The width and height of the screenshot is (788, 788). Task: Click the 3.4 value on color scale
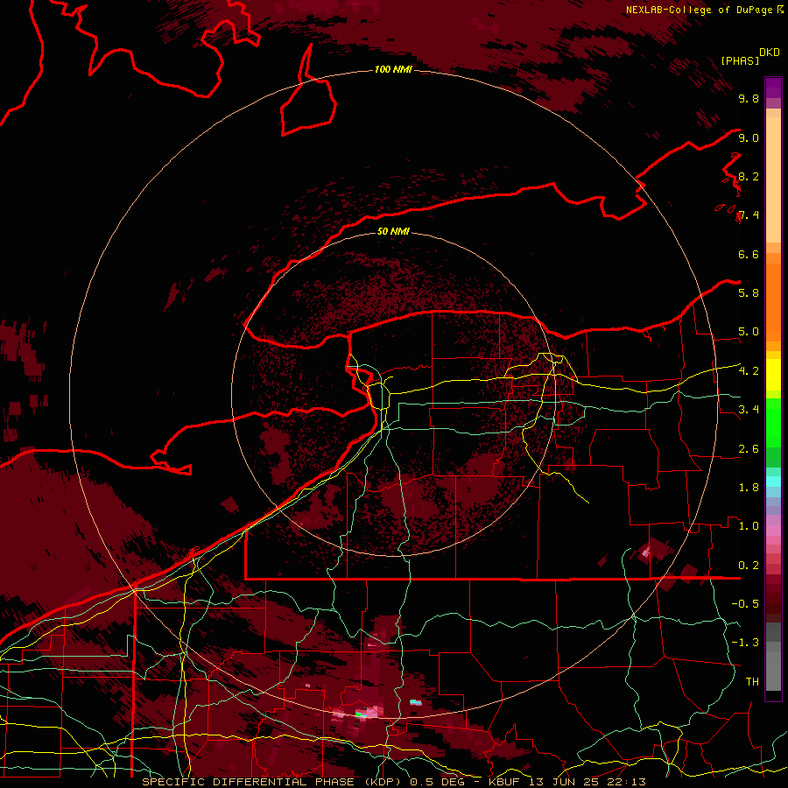click(749, 410)
